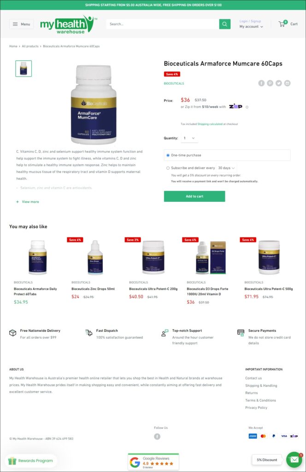The width and height of the screenshot is (306, 472).
Task: Expand description with View more
Action: pos(28,202)
